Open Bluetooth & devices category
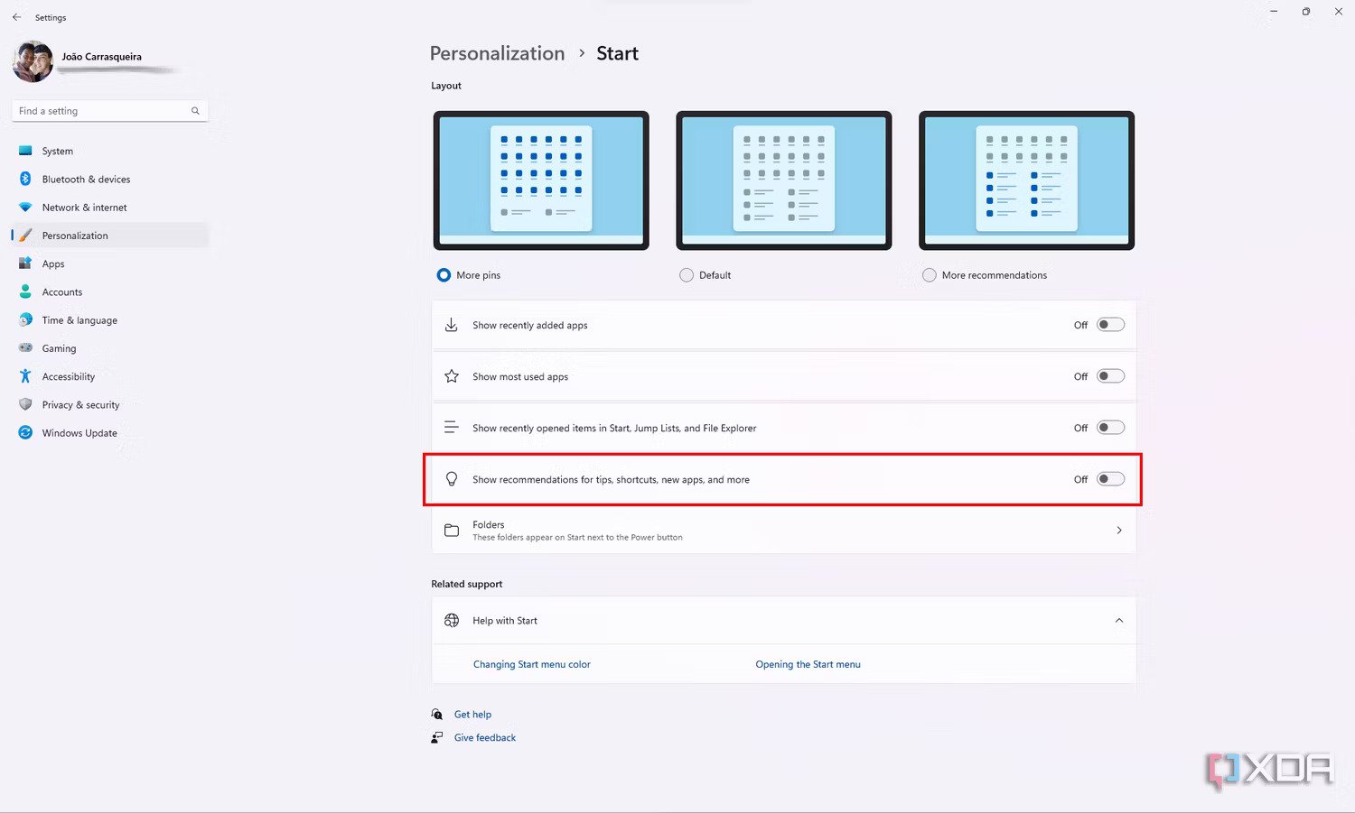 [x=86, y=179]
